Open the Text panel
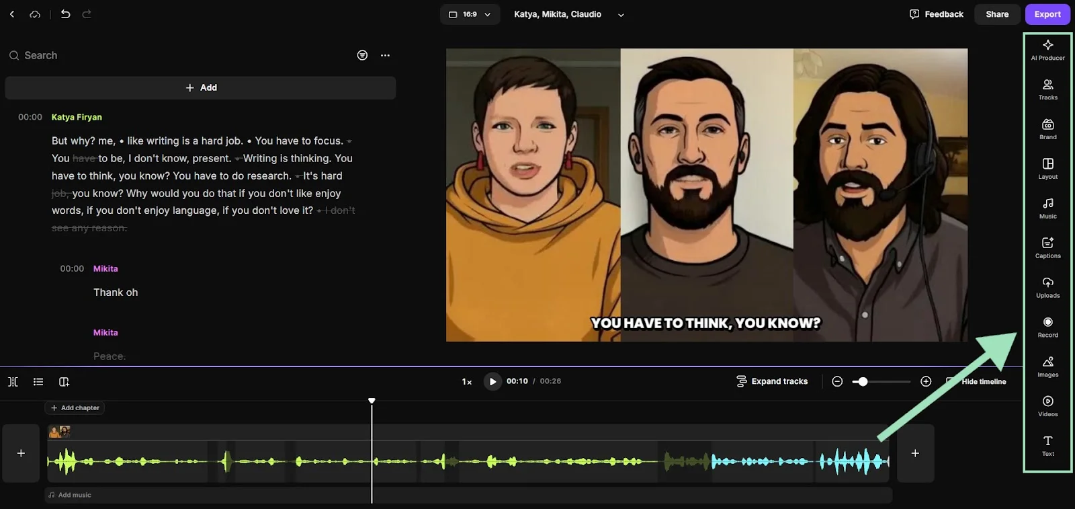 [1047, 446]
